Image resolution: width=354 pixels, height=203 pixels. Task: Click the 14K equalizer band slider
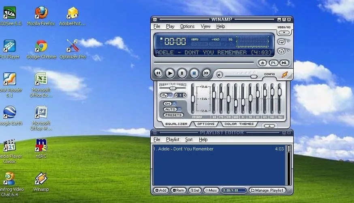pos(272,92)
